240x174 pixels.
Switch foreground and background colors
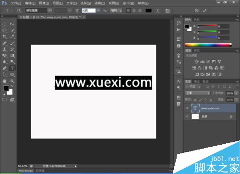pyautogui.click(x=12, y=87)
